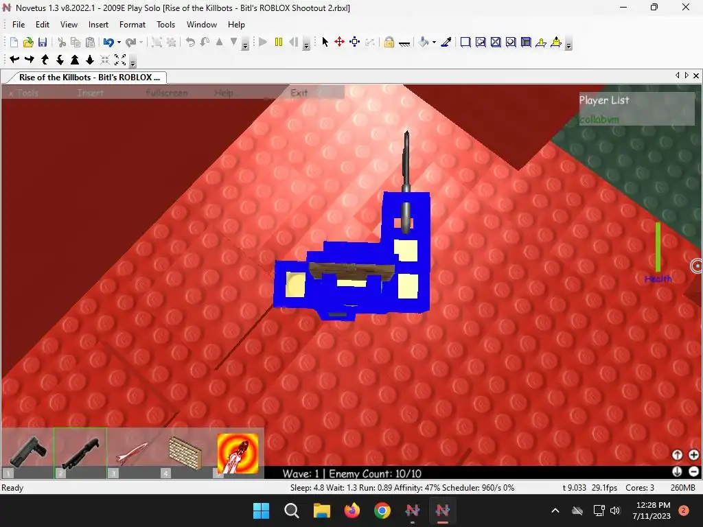Expand the run toolbar overflow options

coord(307,45)
